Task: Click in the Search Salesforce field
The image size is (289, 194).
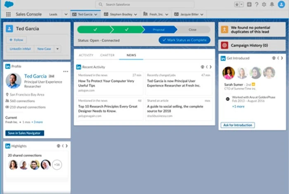Action: (x=144, y=5)
